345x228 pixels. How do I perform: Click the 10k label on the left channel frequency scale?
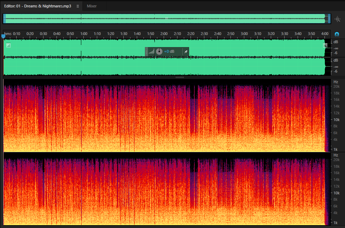click(x=337, y=120)
